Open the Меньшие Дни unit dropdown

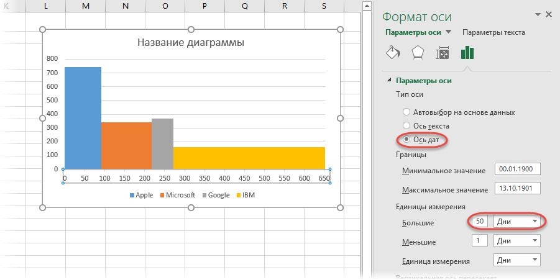(x=516, y=241)
